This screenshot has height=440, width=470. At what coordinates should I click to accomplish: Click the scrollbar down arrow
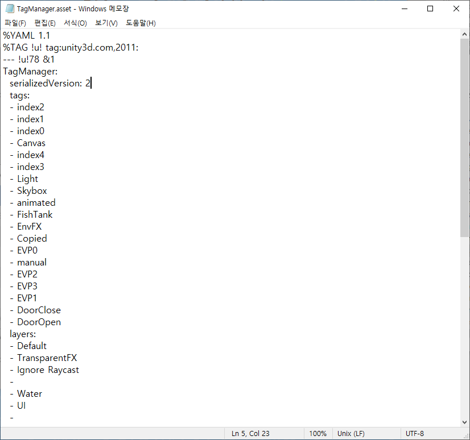465,422
